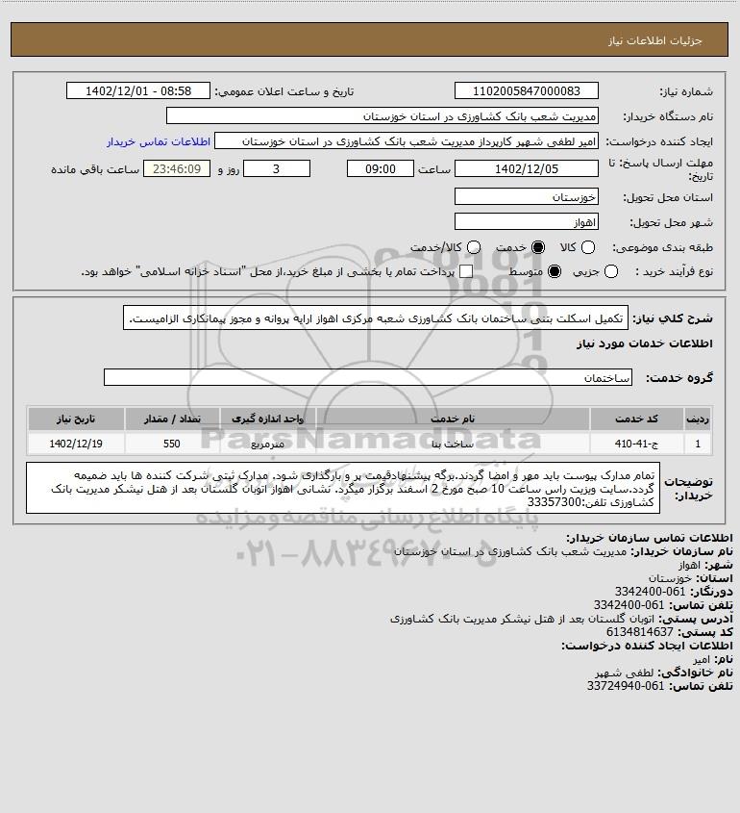This screenshot has width=740, height=813.
Task: Click the quantity cell 550
Action: (x=172, y=444)
